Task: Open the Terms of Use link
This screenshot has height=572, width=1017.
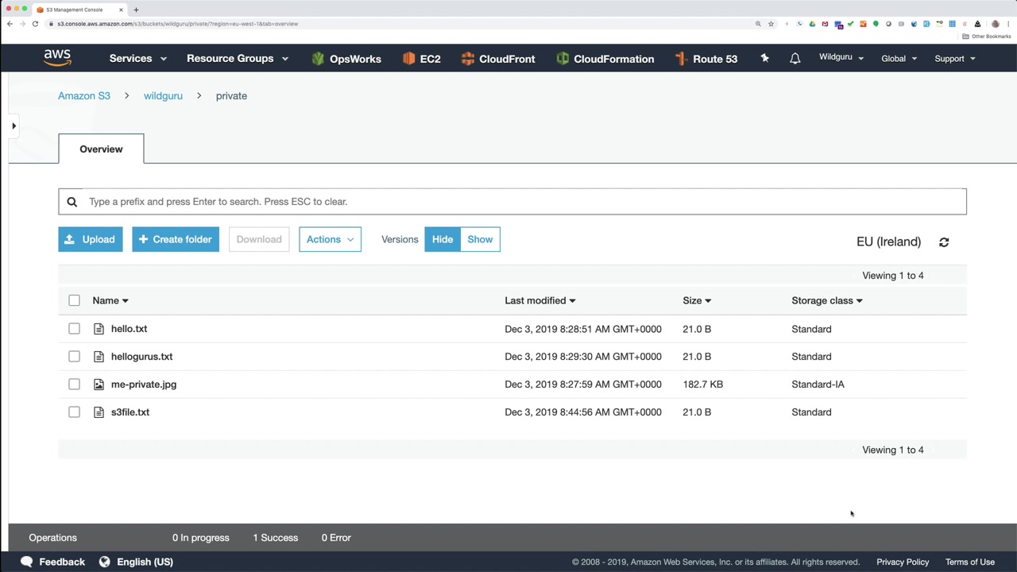Action: coord(970,562)
